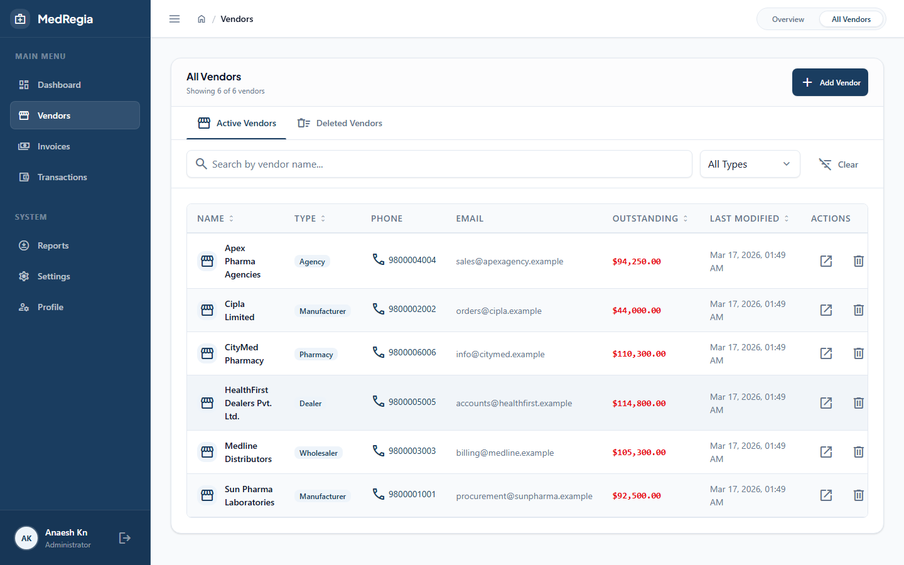Open the Sun Pharma Laboratories external link icon
Screen dimensions: 904x565
pyautogui.click(x=826, y=495)
